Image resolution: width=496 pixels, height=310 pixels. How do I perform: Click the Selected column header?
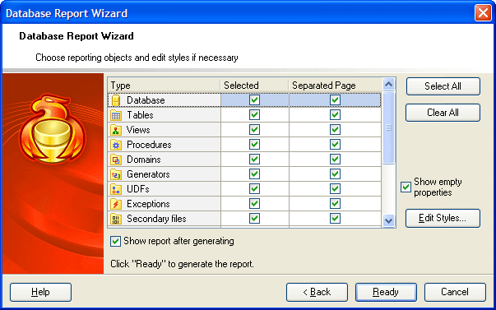coord(254,86)
